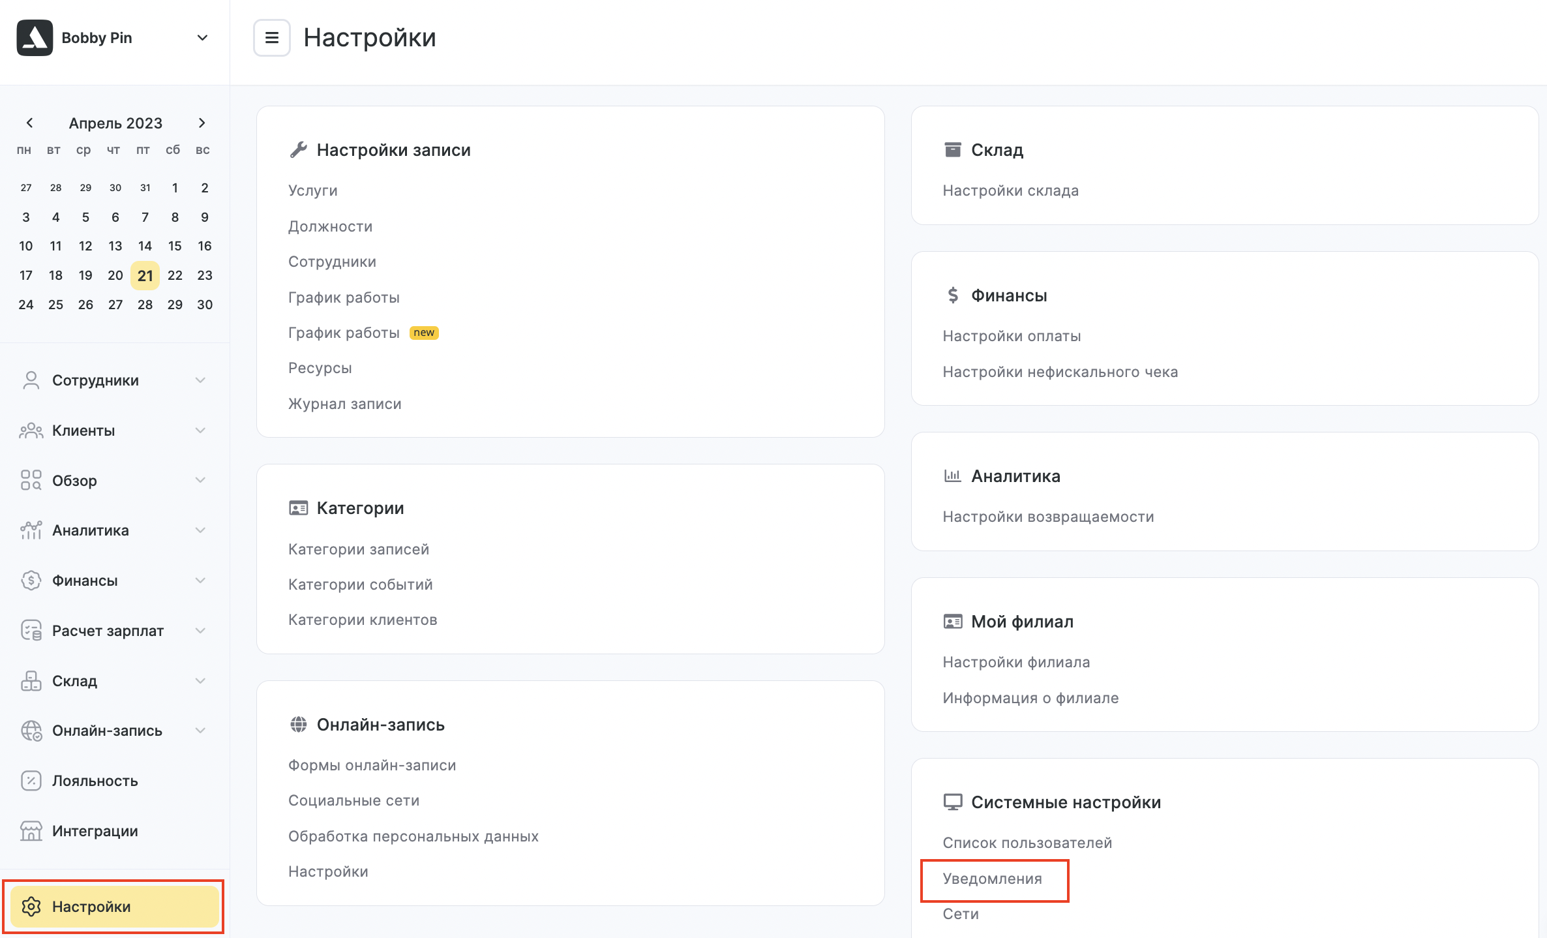Image resolution: width=1547 pixels, height=938 pixels.
Task: Open Услуги settings link
Action: click(x=313, y=190)
